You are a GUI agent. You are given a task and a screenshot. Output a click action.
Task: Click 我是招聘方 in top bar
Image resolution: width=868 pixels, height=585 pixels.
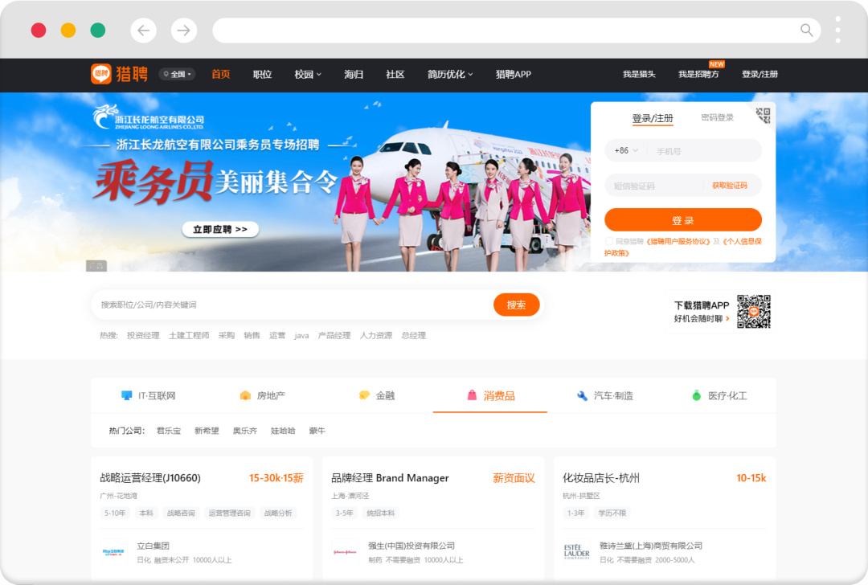coord(698,74)
